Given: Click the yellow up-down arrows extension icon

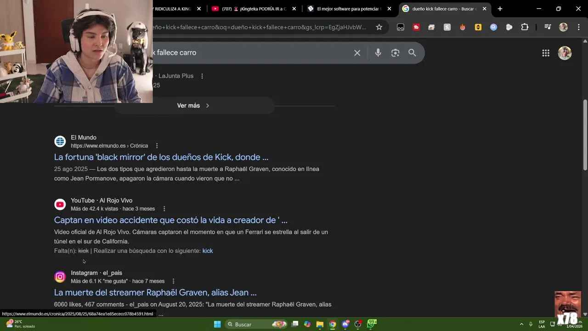Looking at the screenshot, I should click(478, 27).
